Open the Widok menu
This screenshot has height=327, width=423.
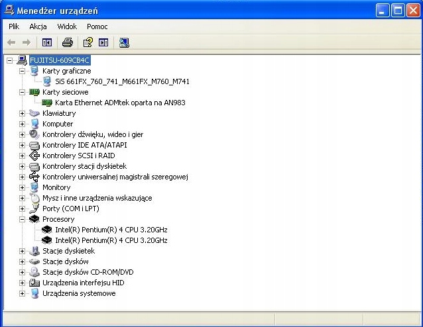67,26
